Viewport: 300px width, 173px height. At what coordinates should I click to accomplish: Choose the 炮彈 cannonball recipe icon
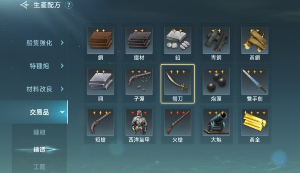point(216,82)
